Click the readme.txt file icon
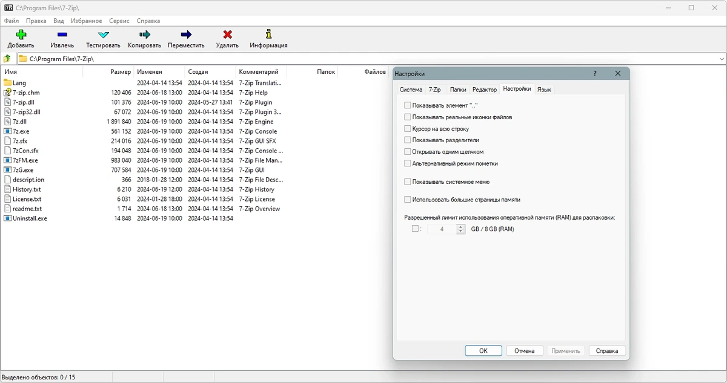 click(7, 209)
